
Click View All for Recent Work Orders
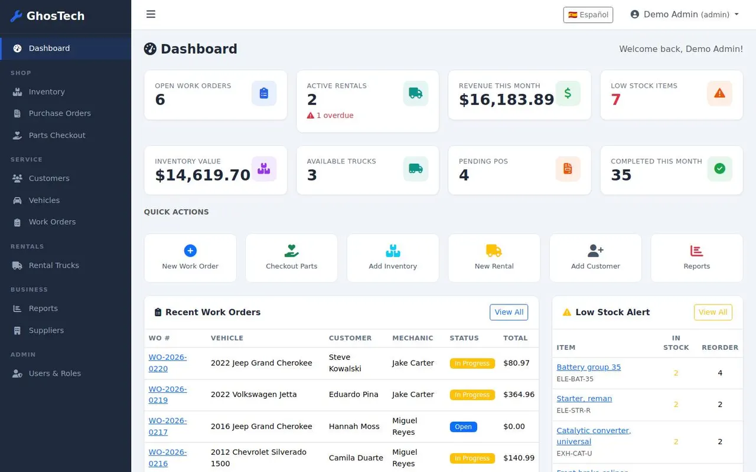pos(509,312)
